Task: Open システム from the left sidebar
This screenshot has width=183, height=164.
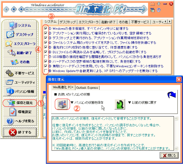Action: [x=20, y=25]
